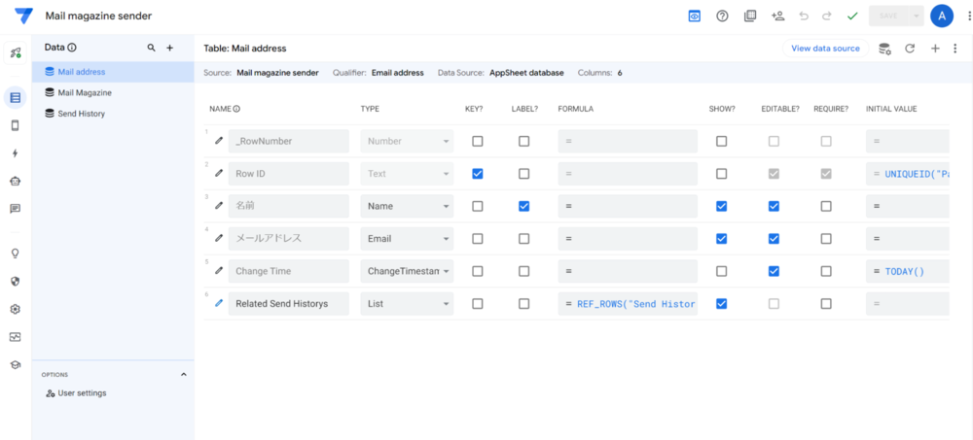This screenshot has height=440, width=973.
Task: Open table settings icon beside View data source
Action: (x=884, y=48)
